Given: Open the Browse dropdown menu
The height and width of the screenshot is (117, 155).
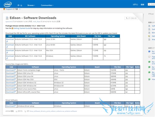Looking at the screenshot, I should point(31,5).
